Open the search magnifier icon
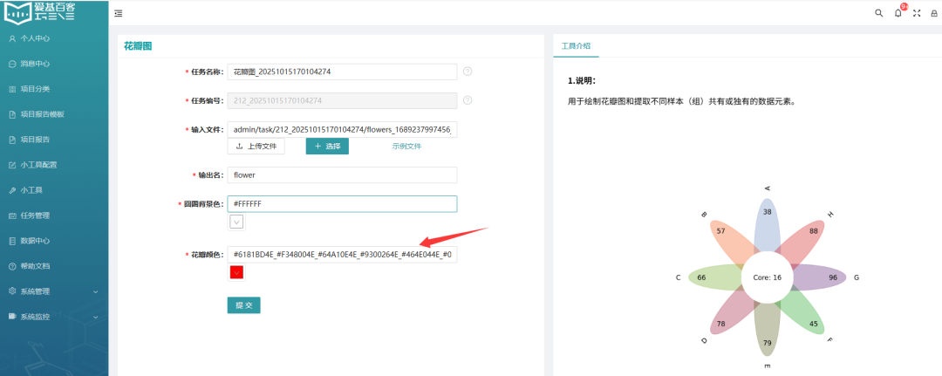This screenshot has height=376, width=942. tap(879, 13)
